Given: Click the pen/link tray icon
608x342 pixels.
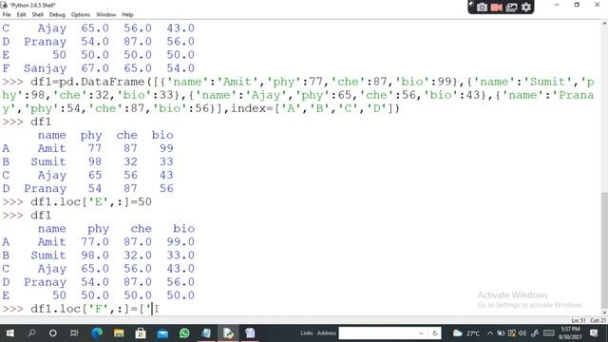Looking at the screenshot, I should point(535,333).
